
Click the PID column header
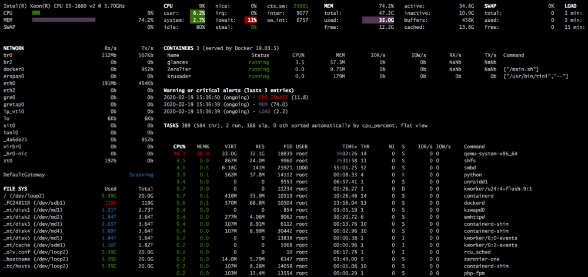(x=288, y=146)
